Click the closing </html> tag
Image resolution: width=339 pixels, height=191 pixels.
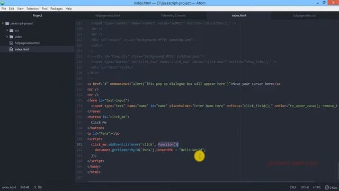94,172
